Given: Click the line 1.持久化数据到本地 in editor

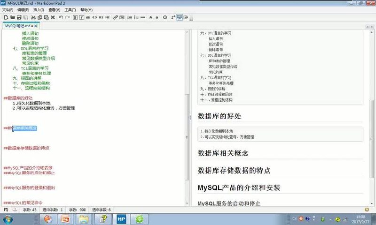Looking at the screenshot, I should tap(31, 103).
